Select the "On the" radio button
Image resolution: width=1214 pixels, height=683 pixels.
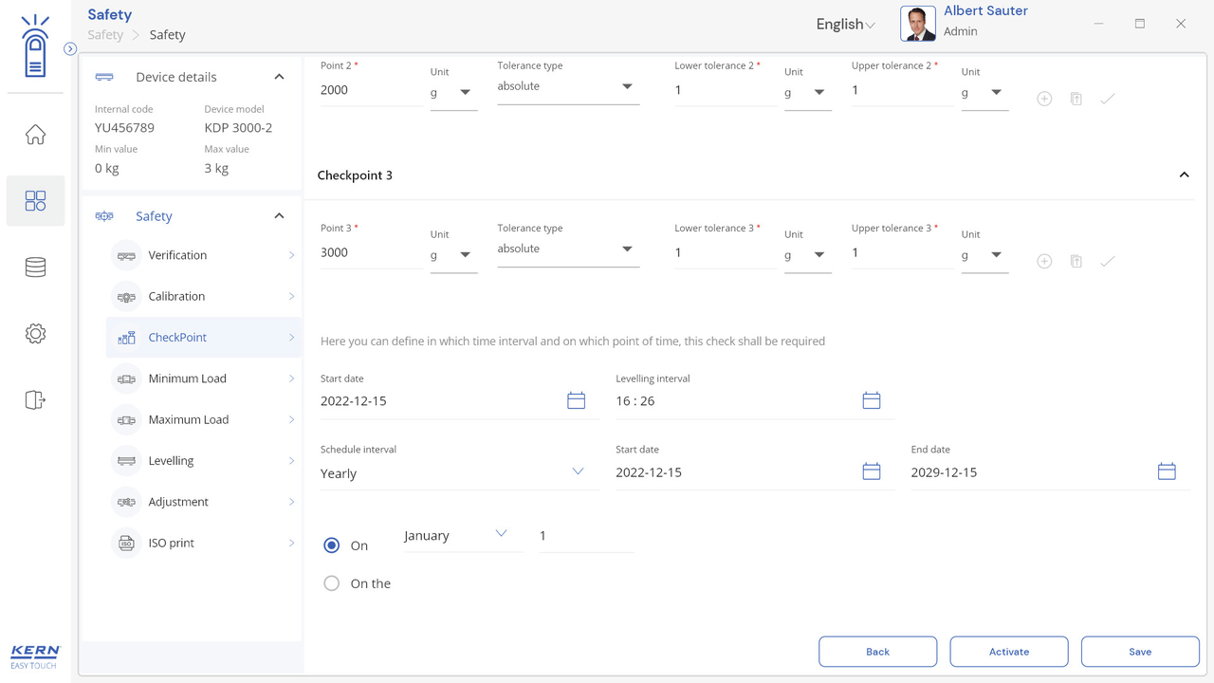(332, 583)
